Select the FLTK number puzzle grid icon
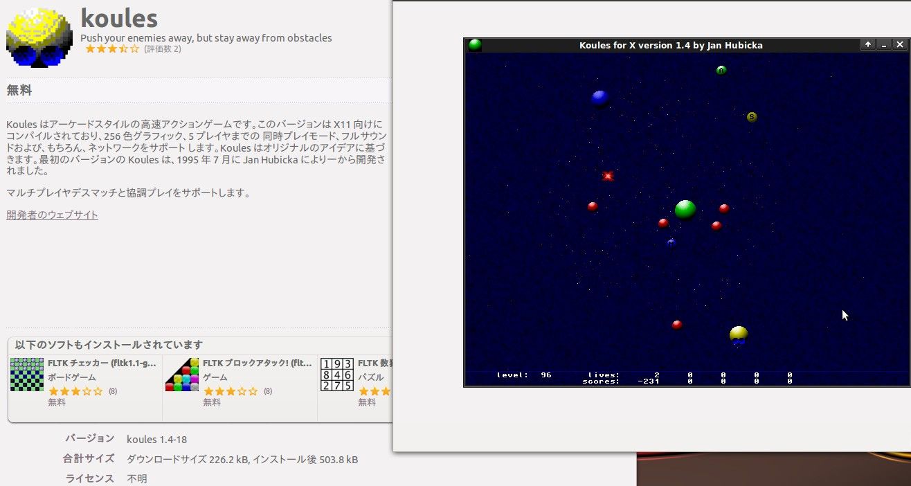The width and height of the screenshot is (911, 486). click(337, 375)
